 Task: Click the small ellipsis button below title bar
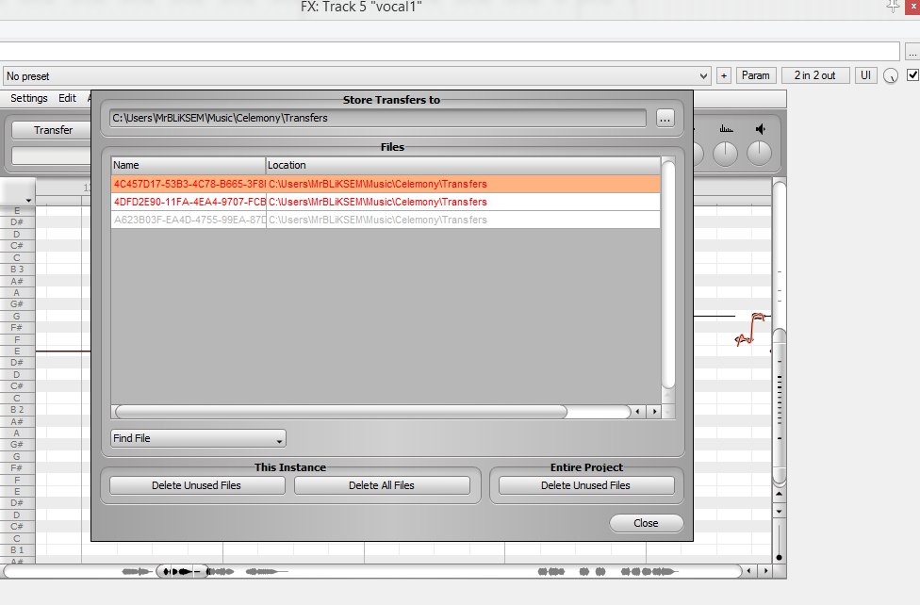point(912,52)
